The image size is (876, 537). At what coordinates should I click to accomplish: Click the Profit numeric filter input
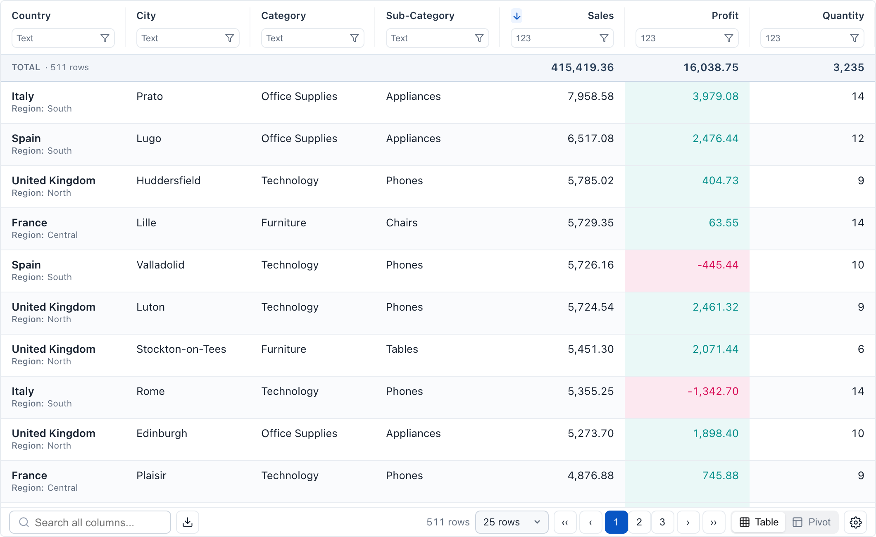(687, 38)
